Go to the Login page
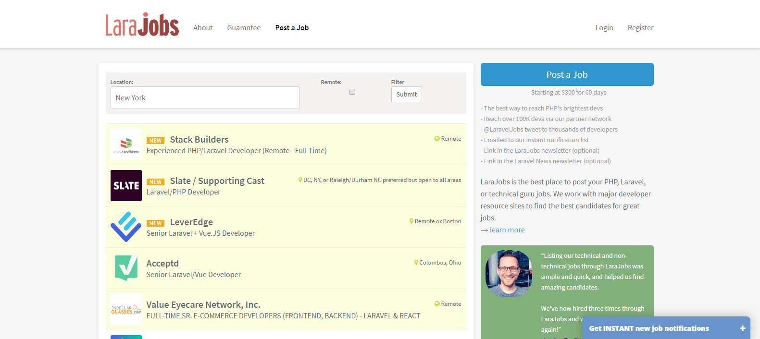760x339 pixels. (604, 28)
